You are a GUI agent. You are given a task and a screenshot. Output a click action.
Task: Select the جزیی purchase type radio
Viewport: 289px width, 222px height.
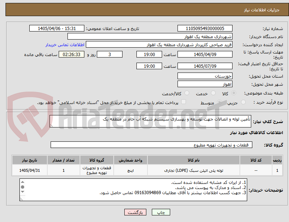click(243, 102)
